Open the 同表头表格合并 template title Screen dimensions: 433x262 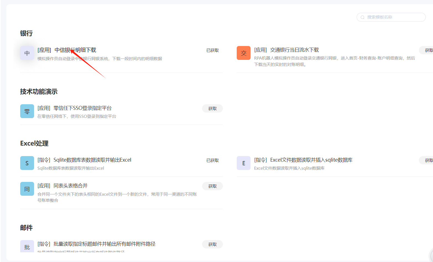[63, 186]
